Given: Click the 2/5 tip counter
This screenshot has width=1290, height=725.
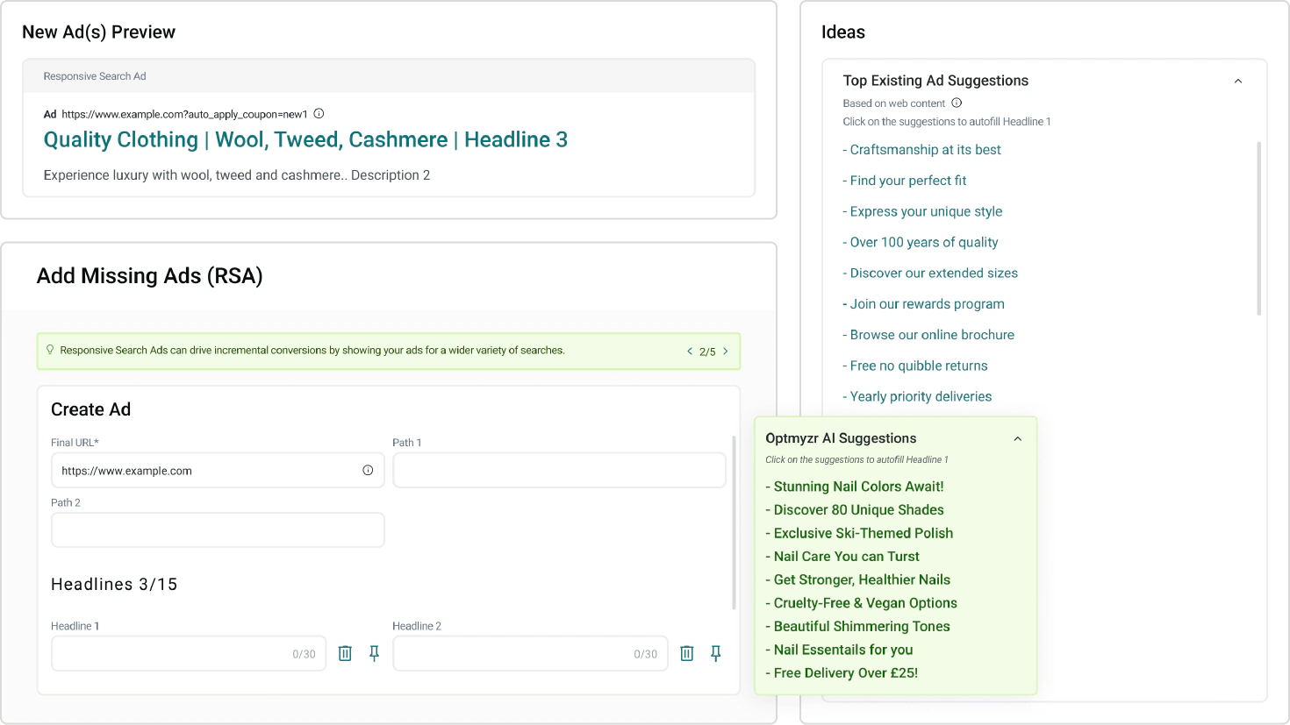Looking at the screenshot, I should pyautogui.click(x=707, y=352).
